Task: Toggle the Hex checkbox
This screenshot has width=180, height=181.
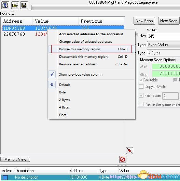Action: pos(137,36)
